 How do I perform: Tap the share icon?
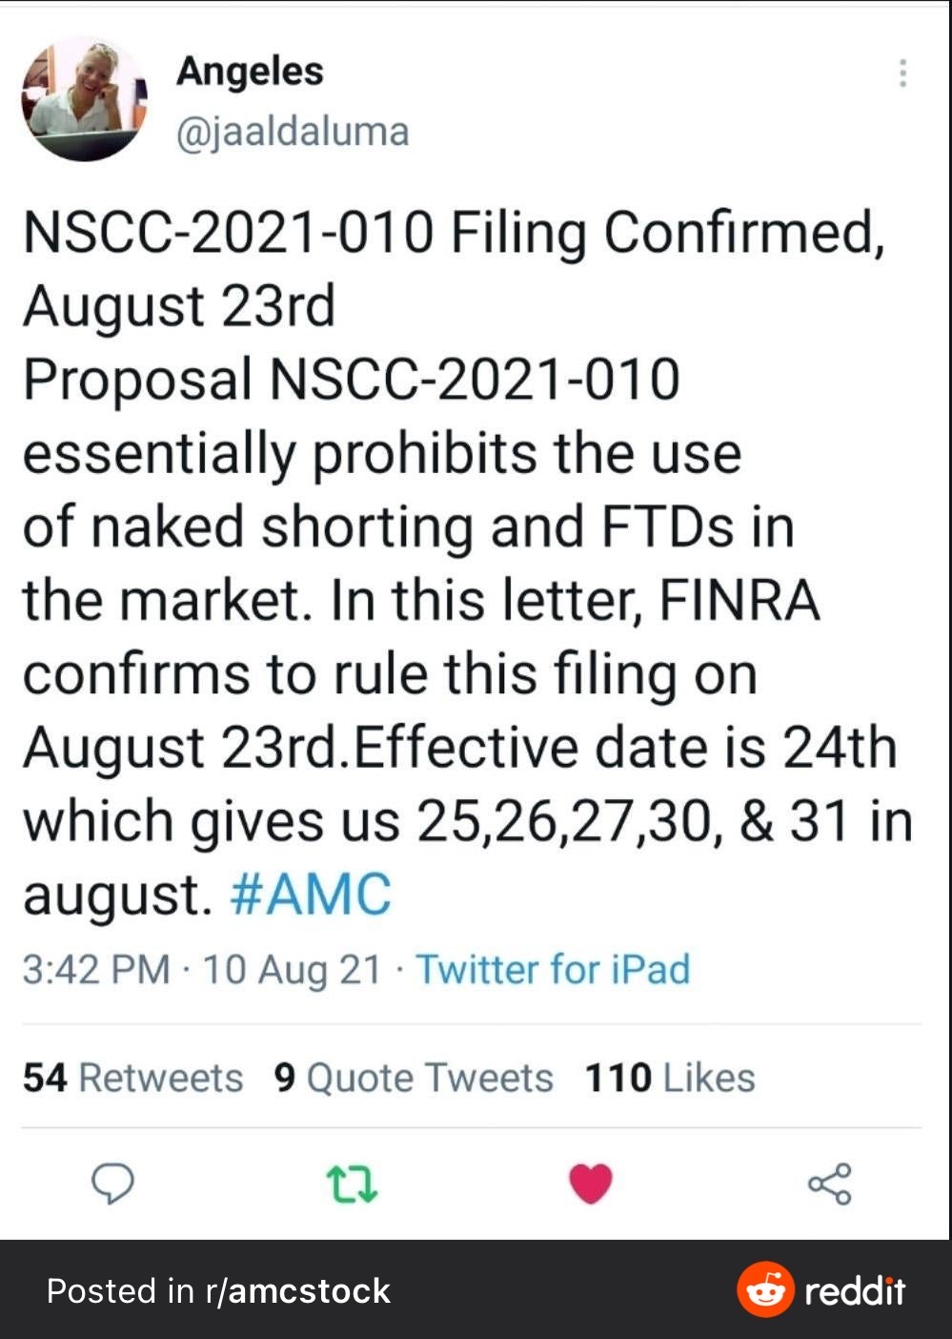pos(829,1184)
